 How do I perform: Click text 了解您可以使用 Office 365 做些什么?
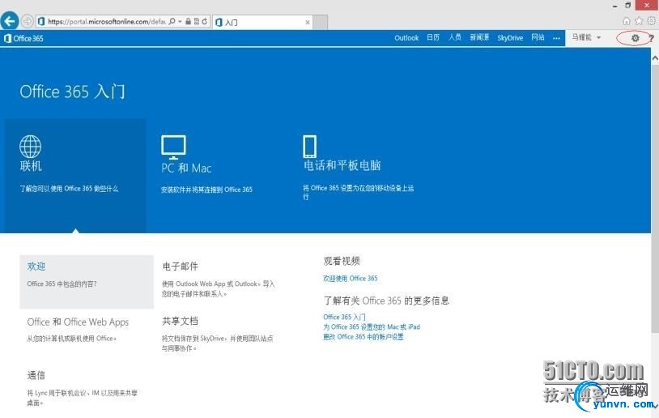[69, 189]
